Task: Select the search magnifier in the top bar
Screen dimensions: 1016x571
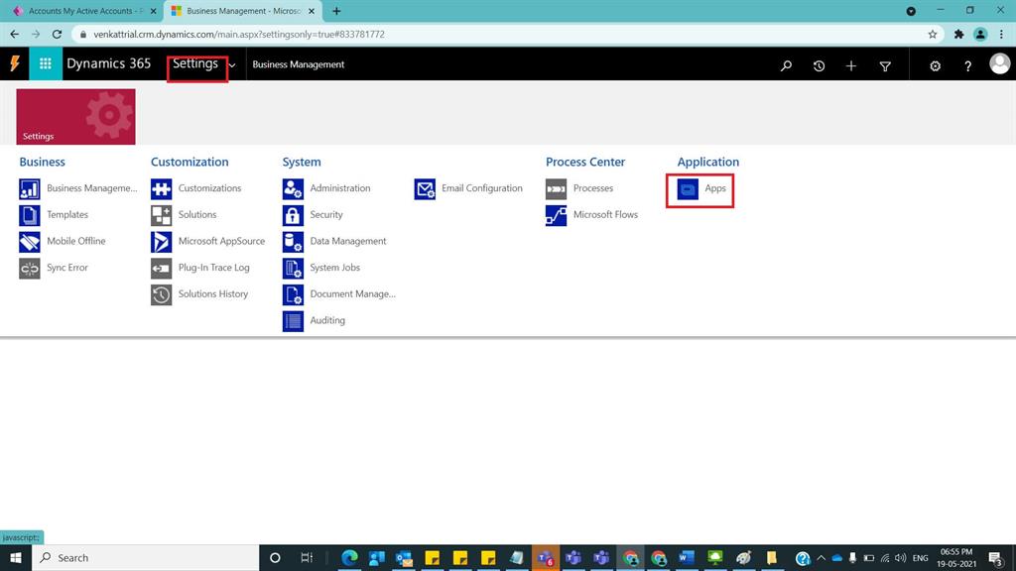Action: (x=786, y=65)
